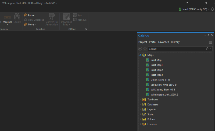215x131 pixels.
Task: Expand the Databases node
Action: tap(140, 104)
